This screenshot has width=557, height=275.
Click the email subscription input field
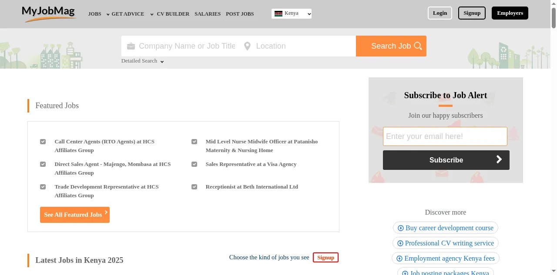[x=445, y=136]
